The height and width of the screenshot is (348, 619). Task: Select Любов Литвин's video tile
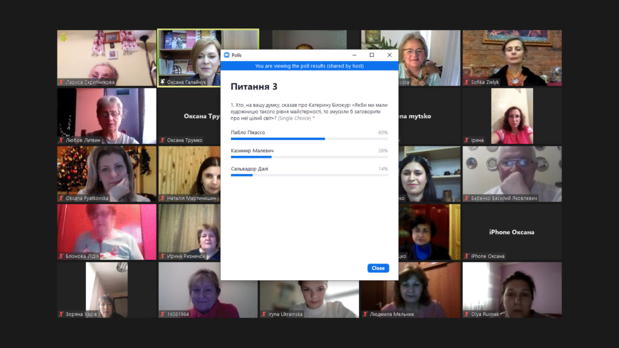point(107,115)
